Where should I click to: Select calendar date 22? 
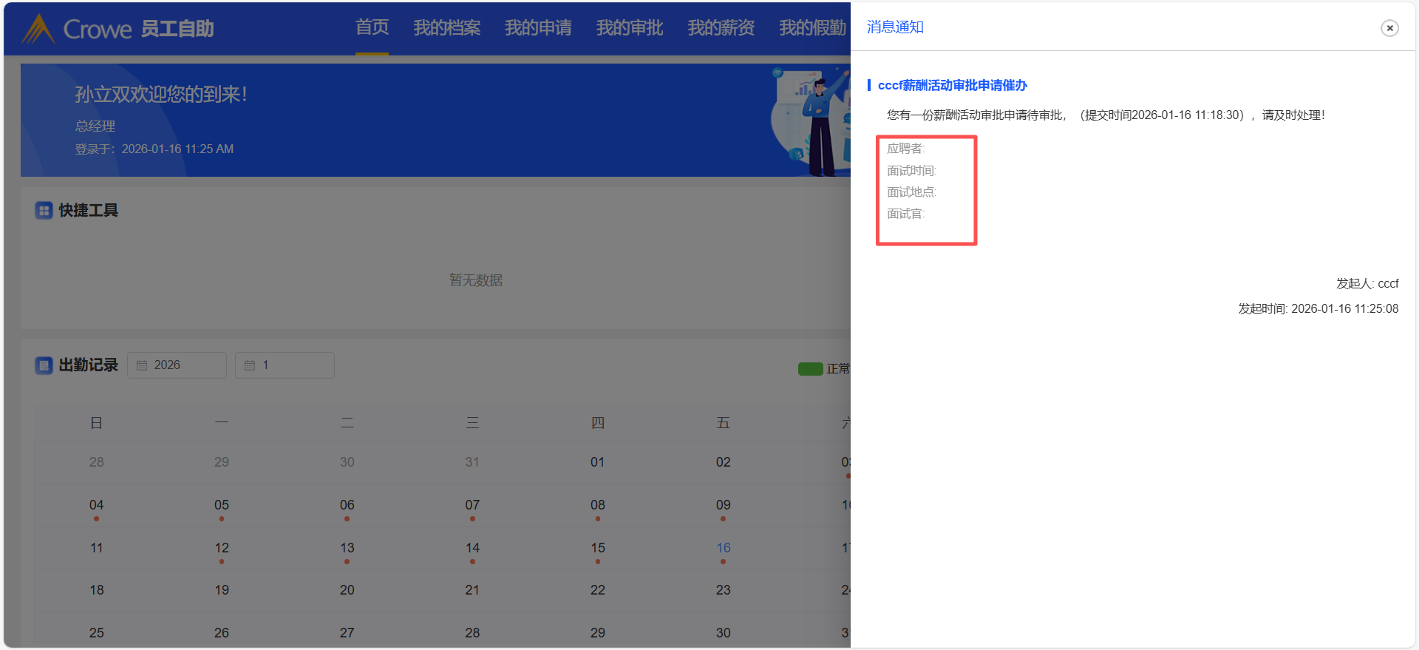[x=597, y=590]
